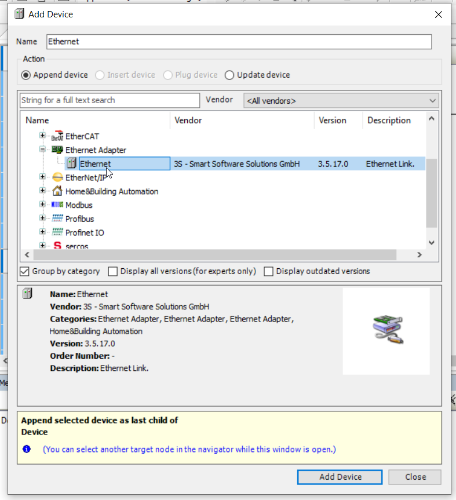
Task: Click the Ethernet Link. description cell in list
Action: click(x=390, y=164)
